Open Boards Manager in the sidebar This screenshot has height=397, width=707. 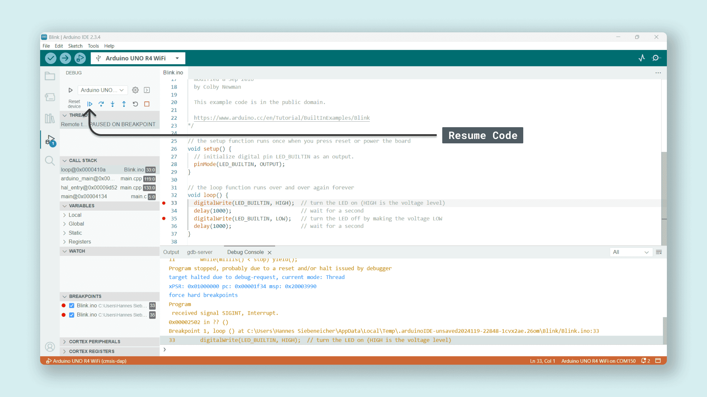50,97
